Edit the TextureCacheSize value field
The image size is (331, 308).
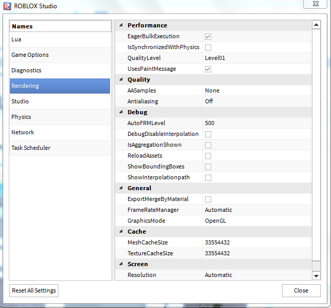point(257,253)
